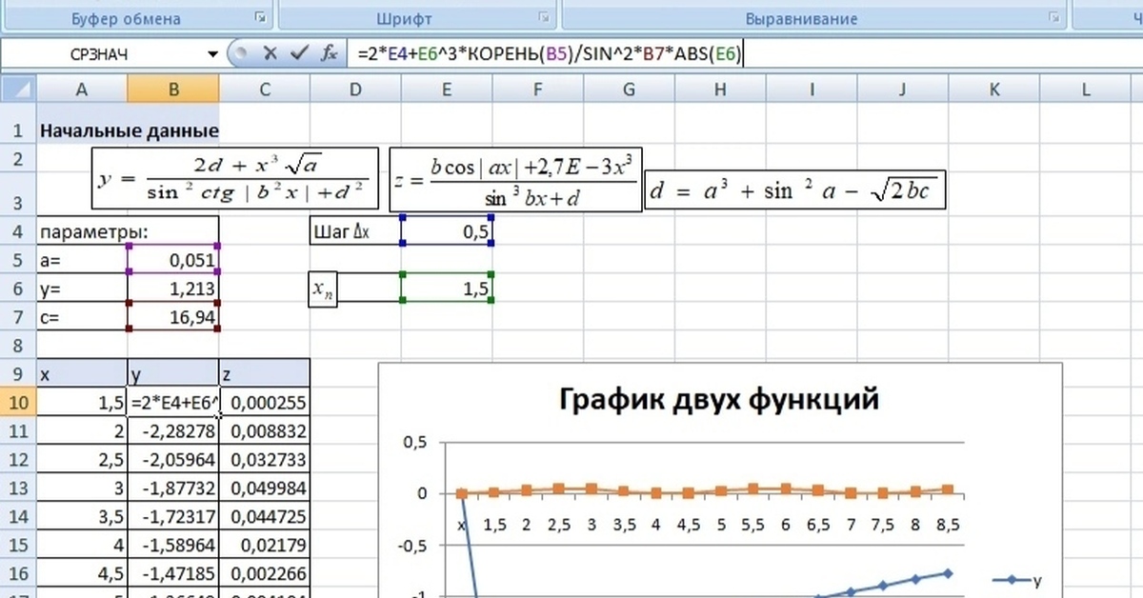Image resolution: width=1143 pixels, height=598 pixels.
Task: Select the d formula equation object
Action: (x=796, y=190)
